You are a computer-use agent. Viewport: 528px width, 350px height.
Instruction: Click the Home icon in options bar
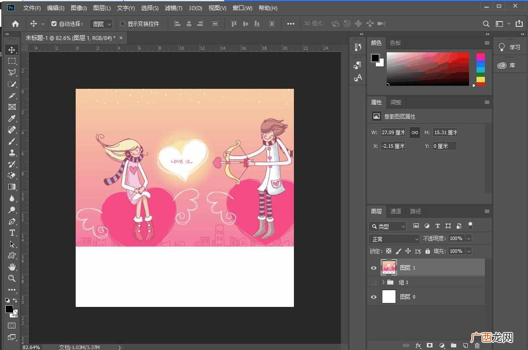point(15,24)
